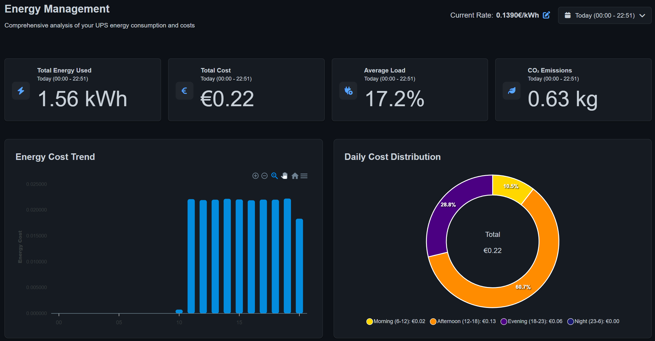This screenshot has height=341, width=655.
Task: Toggle Evening (18-23) legend entry
Action: pyautogui.click(x=532, y=321)
